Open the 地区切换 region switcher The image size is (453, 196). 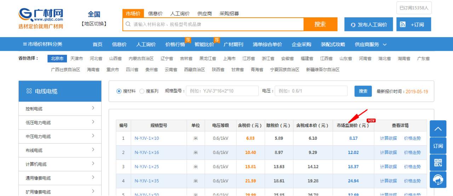[94, 24]
